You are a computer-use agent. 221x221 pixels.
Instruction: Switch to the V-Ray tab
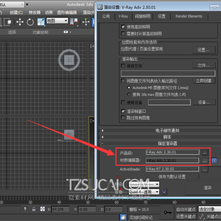(123, 16)
